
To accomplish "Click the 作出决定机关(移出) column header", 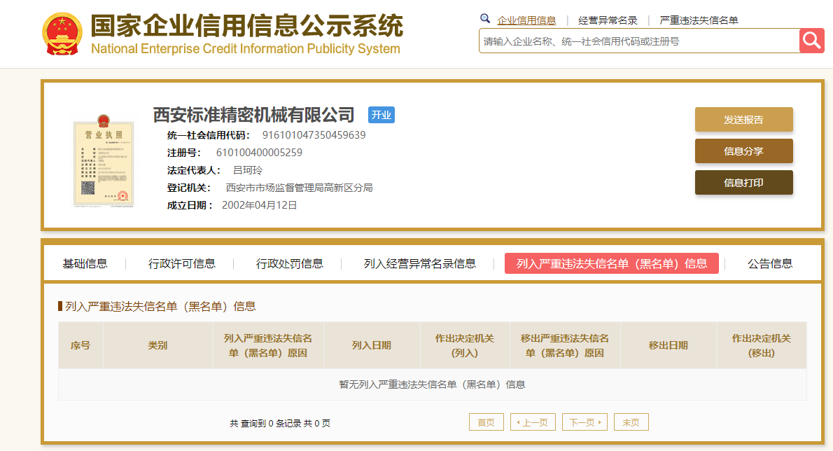I will pyautogui.click(x=762, y=345).
